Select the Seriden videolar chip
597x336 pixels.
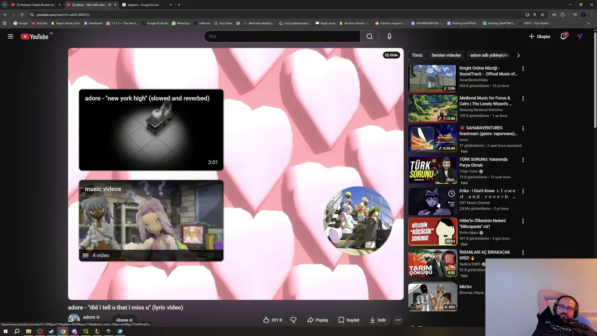coord(446,55)
